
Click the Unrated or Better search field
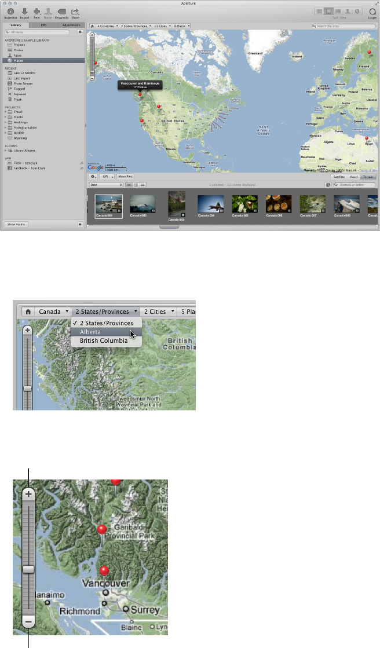(355, 185)
